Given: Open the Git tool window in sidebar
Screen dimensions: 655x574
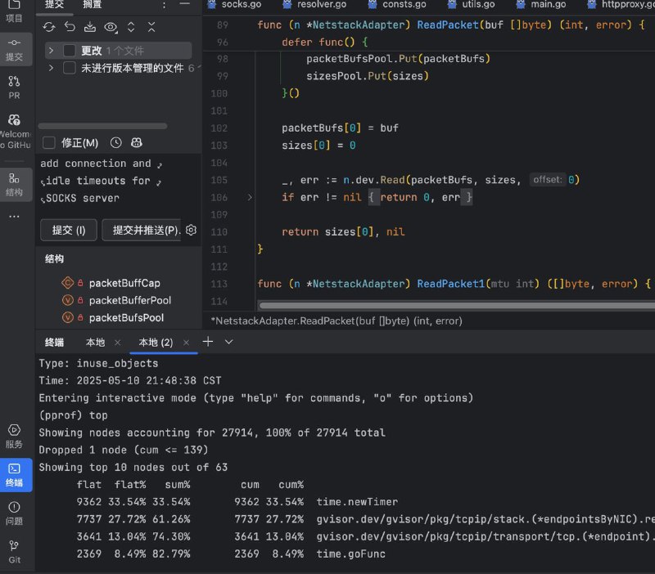Looking at the screenshot, I should pos(14,551).
